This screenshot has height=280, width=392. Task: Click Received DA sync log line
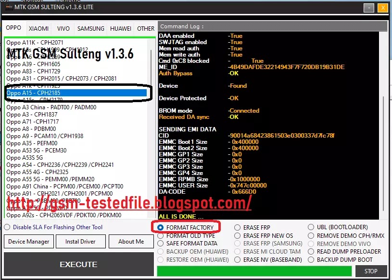coord(199,117)
